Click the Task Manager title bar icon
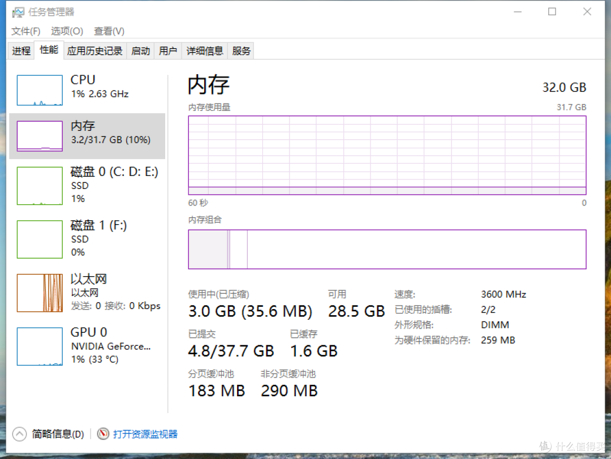611x459 pixels. tap(18, 12)
